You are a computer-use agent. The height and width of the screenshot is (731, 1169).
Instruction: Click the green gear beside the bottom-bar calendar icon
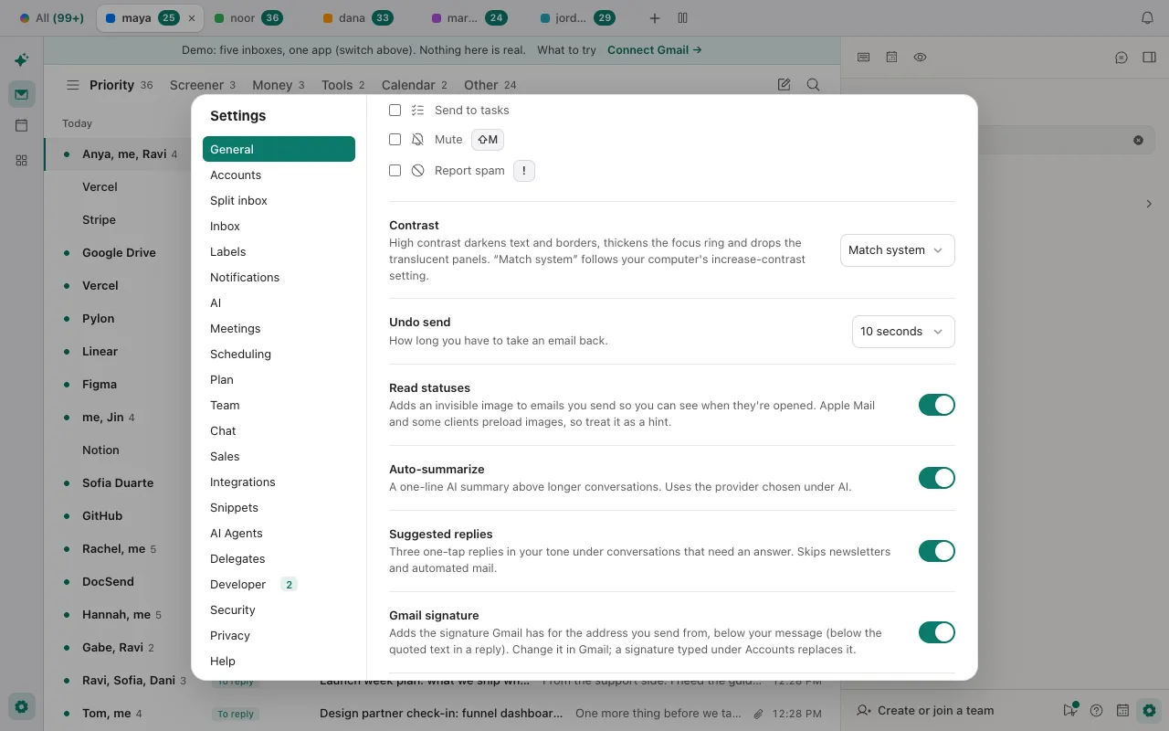point(1149,710)
